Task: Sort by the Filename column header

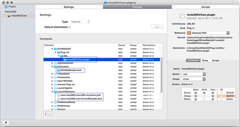Action: (80, 45)
